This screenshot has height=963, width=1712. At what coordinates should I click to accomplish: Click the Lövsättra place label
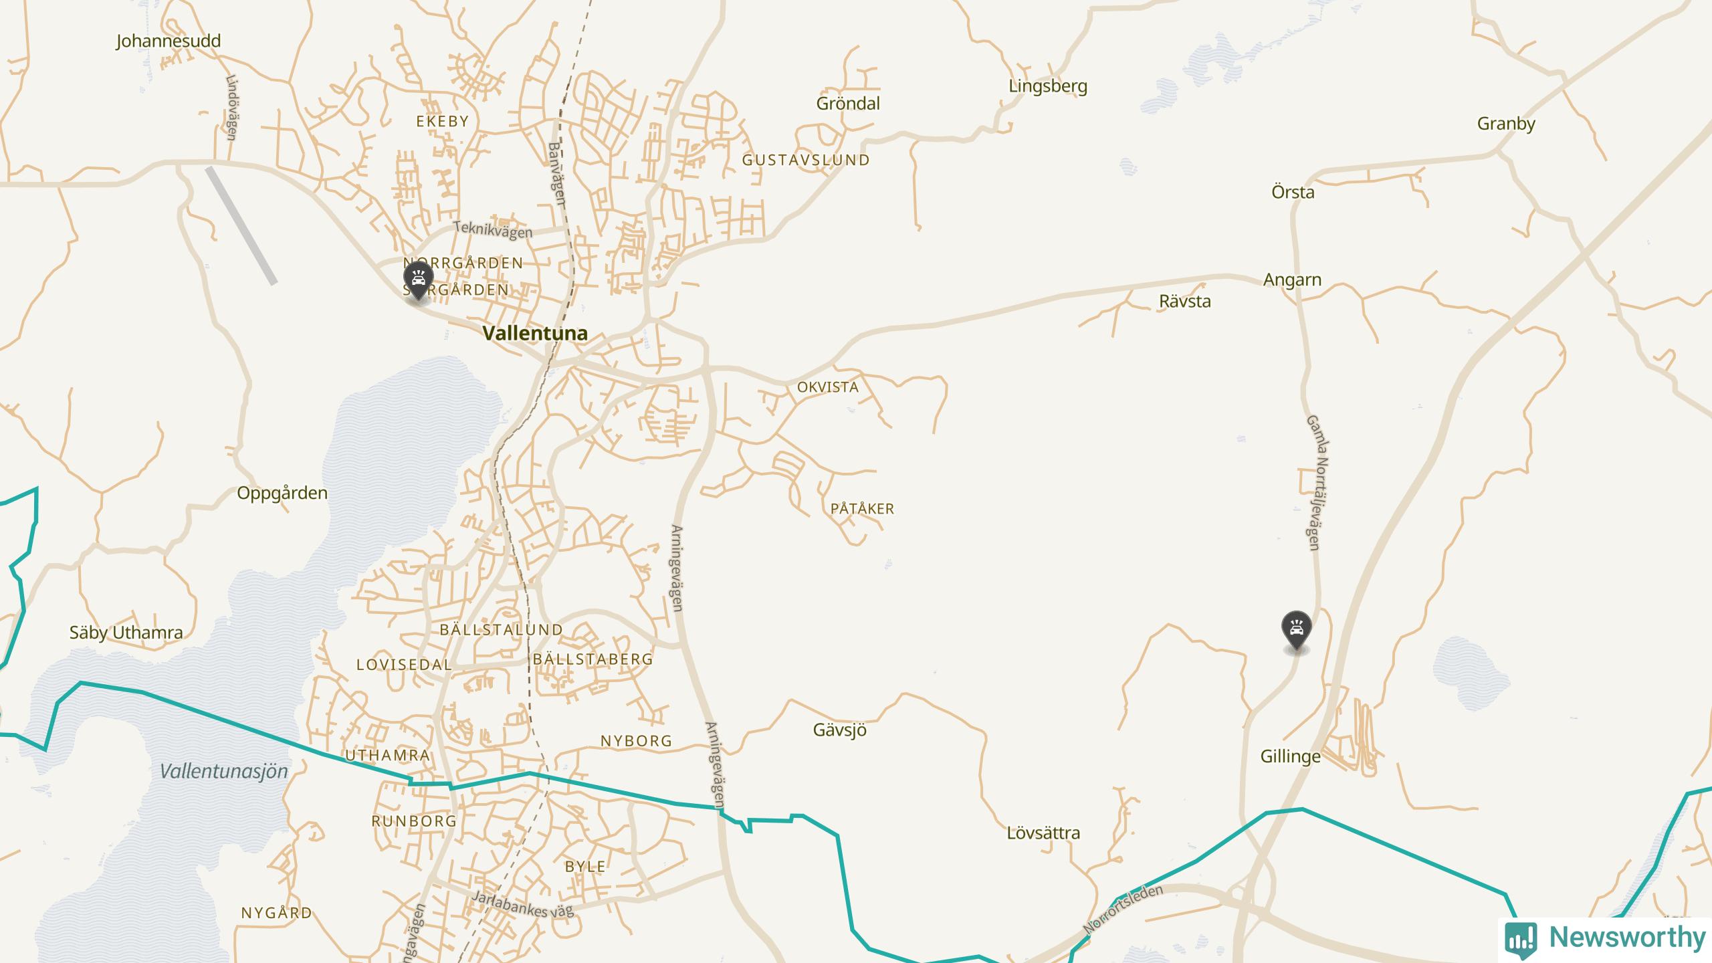[x=1043, y=833]
